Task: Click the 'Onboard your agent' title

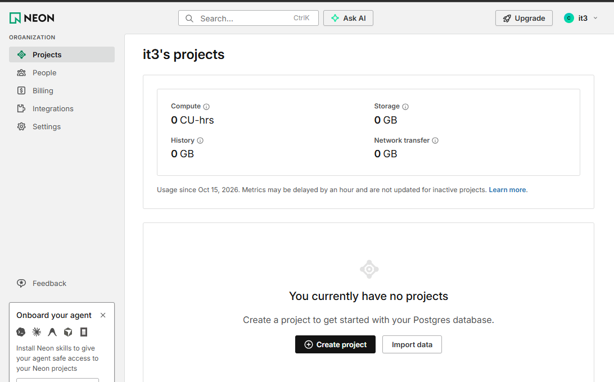Action: click(x=53, y=315)
